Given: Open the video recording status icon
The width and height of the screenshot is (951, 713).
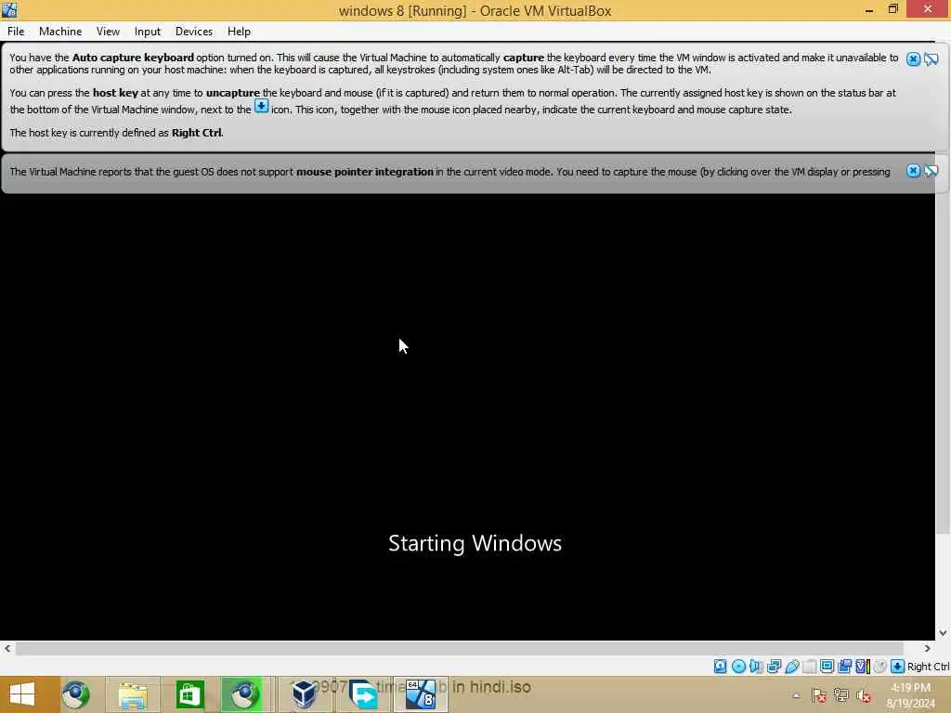Looking at the screenshot, I should click(x=844, y=667).
